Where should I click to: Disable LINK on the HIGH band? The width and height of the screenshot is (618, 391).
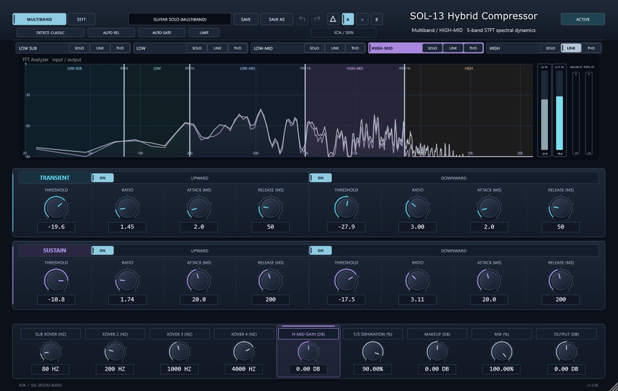(x=571, y=48)
